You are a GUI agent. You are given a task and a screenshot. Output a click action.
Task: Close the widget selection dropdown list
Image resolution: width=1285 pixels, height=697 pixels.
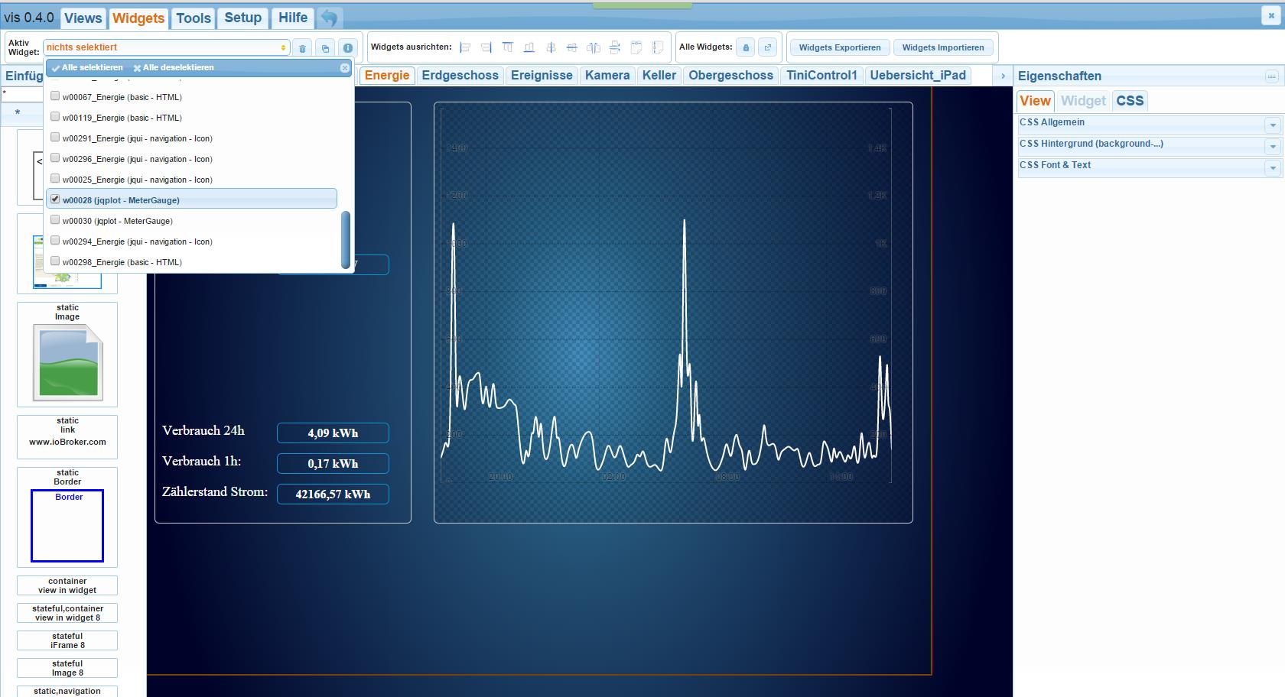coord(344,68)
